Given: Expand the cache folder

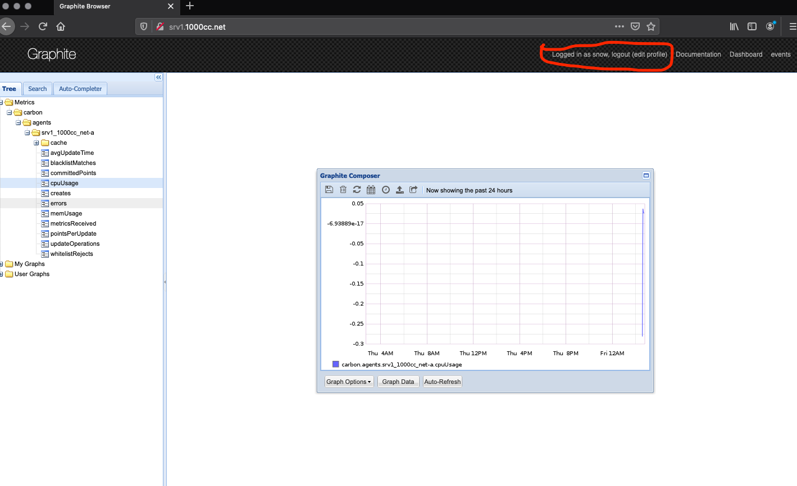Looking at the screenshot, I should point(37,143).
